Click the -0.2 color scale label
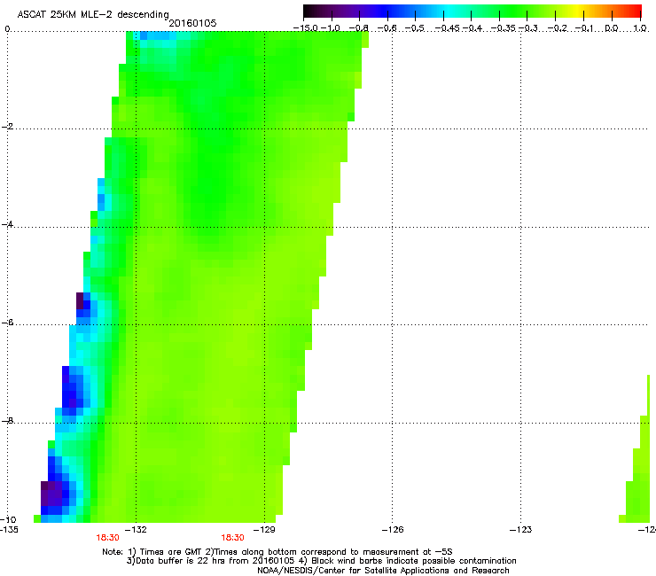Viewport: 656px width, 576px height. pos(558,28)
